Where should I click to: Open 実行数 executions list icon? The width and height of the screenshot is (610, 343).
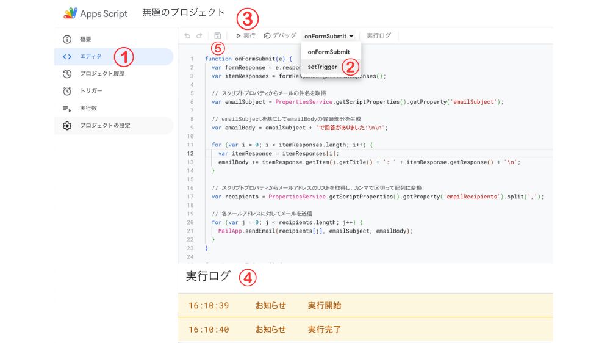click(67, 108)
